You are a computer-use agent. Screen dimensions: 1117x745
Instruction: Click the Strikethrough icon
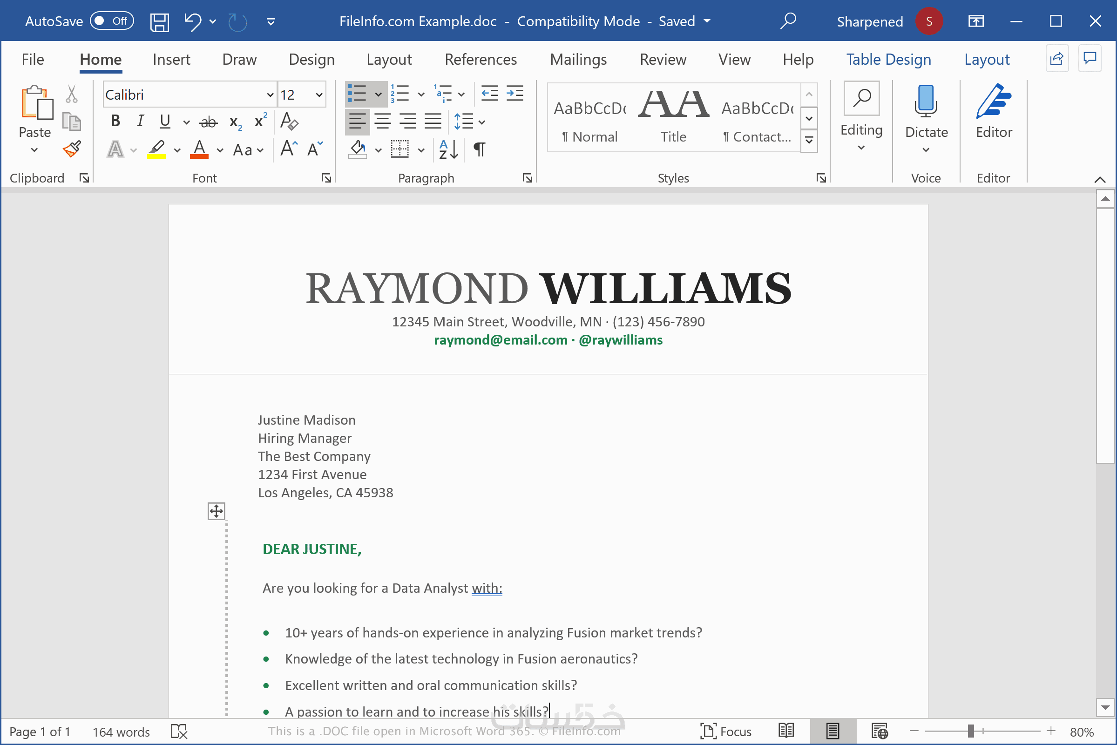(x=209, y=122)
